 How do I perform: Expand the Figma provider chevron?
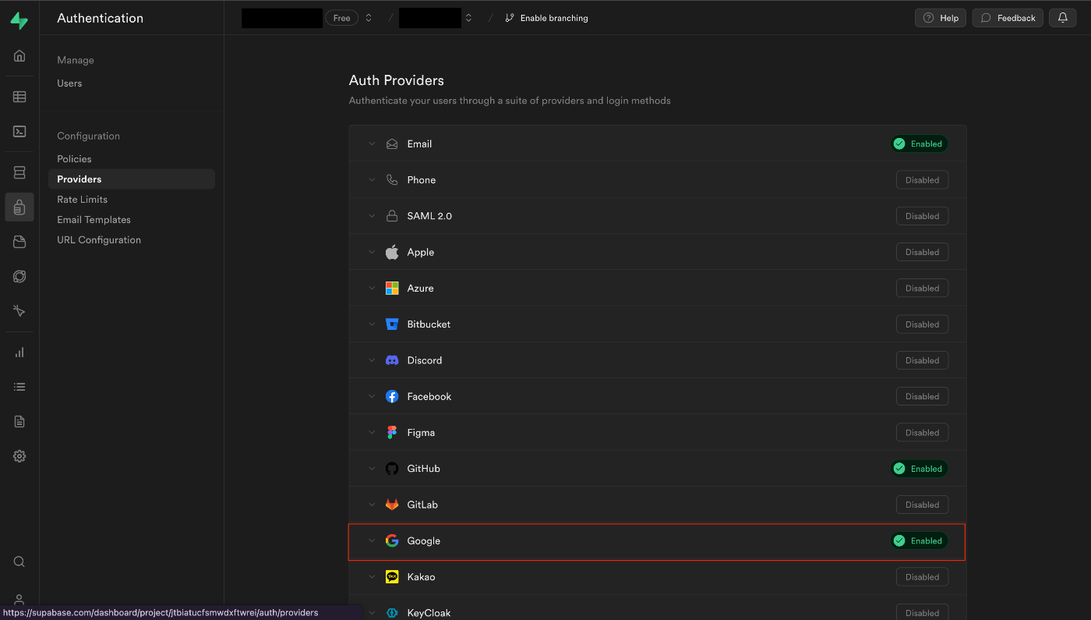[x=372, y=432]
